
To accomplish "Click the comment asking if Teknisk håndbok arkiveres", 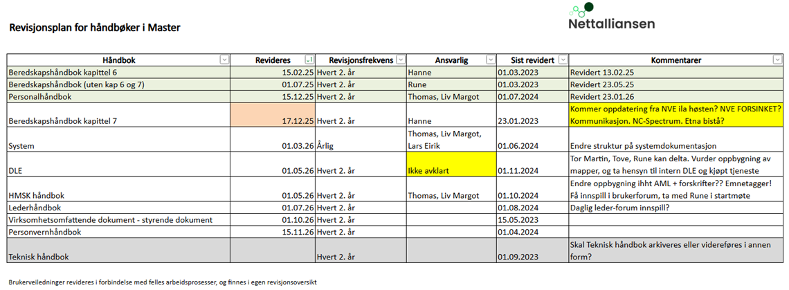I will tap(675, 251).
